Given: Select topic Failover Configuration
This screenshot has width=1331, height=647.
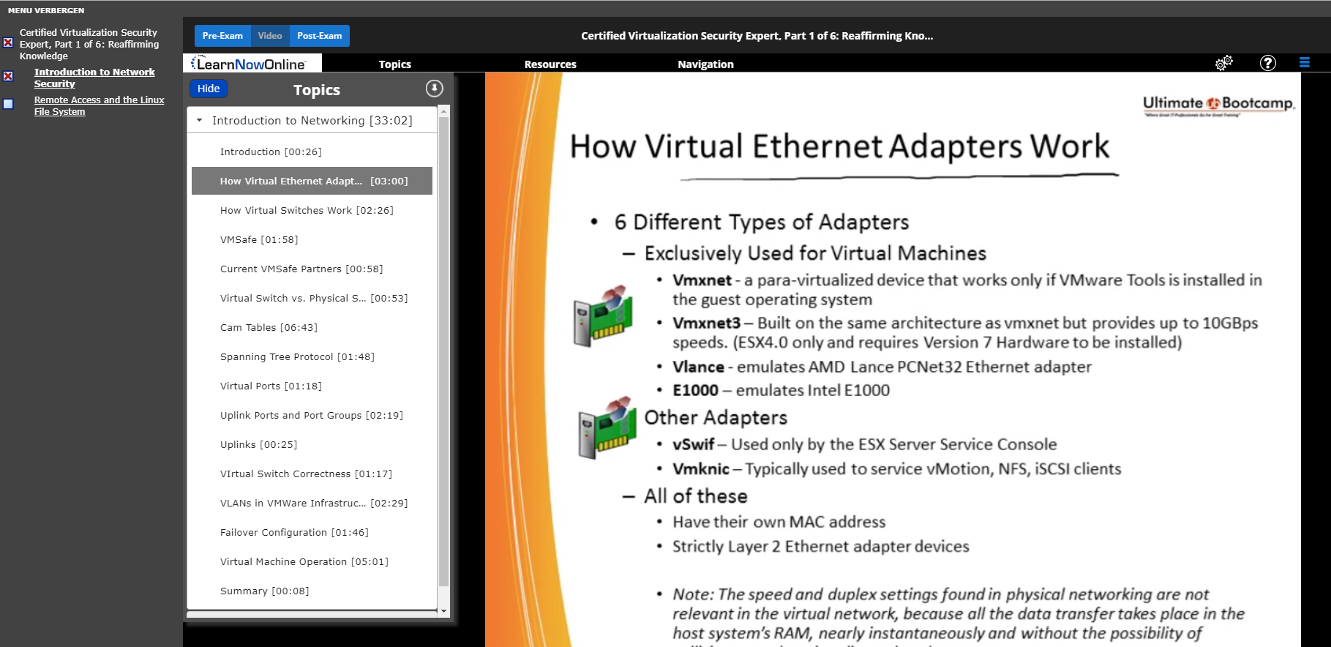Looking at the screenshot, I should point(312,532).
